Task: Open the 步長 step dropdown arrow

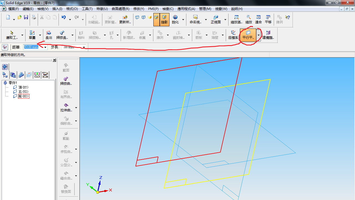Action: [84, 47]
